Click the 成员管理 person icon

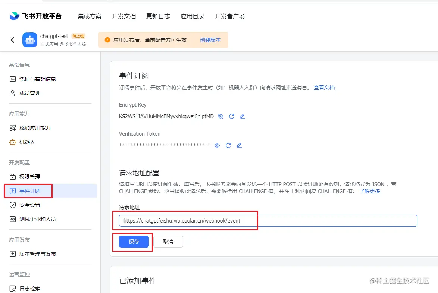(13, 93)
